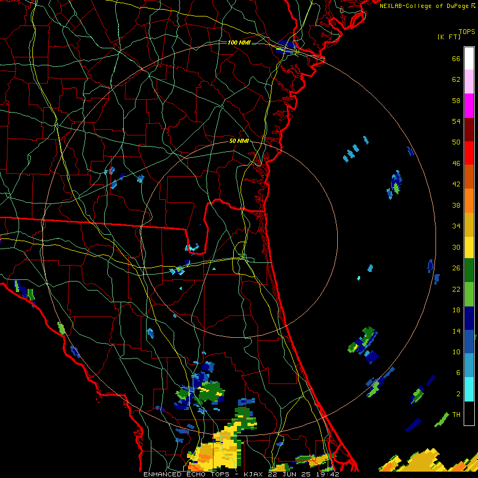478x478 pixels.
Task: Select the light pink legend color band
Action: click(x=469, y=82)
